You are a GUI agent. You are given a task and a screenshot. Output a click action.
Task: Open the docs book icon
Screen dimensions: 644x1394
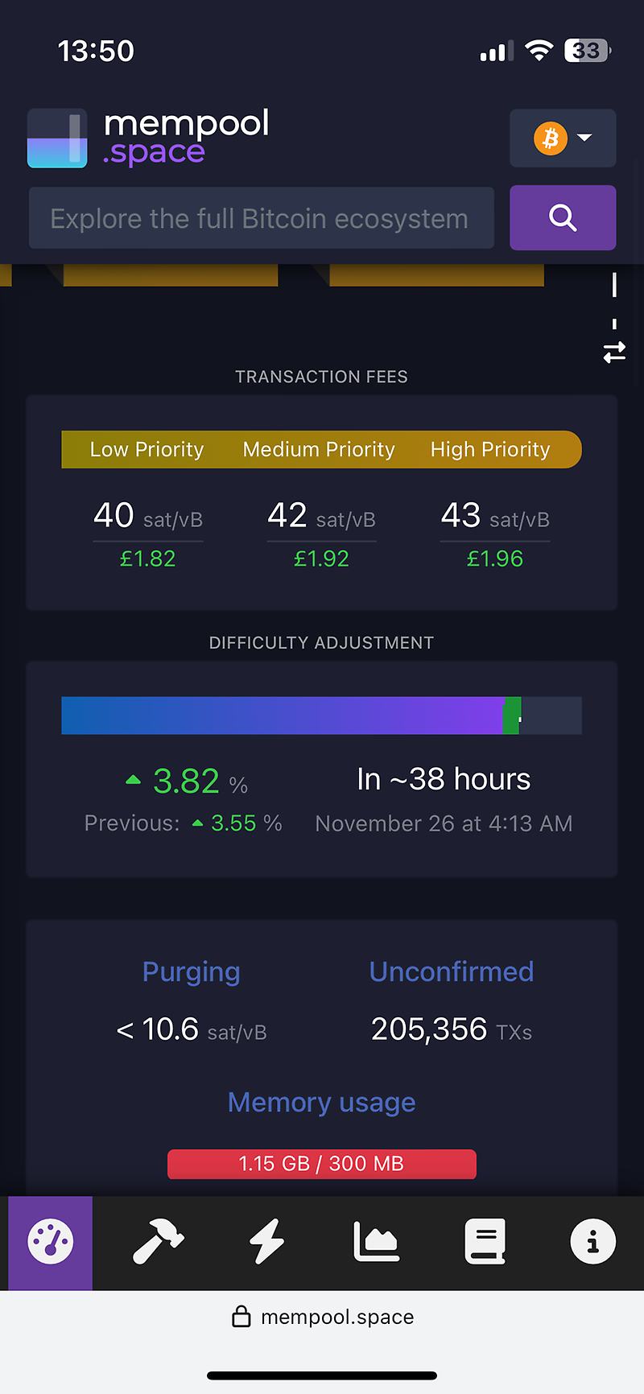click(x=485, y=1242)
